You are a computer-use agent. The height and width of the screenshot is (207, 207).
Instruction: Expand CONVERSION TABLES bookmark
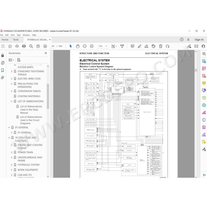pyautogui.click(x=12, y=91)
